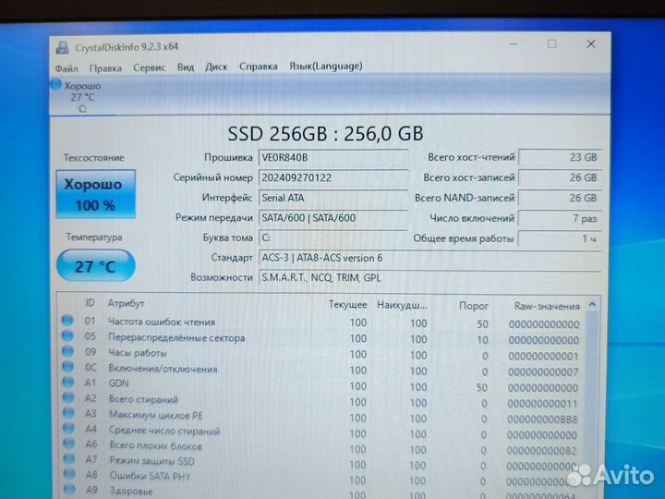Click the ID column header

click(90, 303)
